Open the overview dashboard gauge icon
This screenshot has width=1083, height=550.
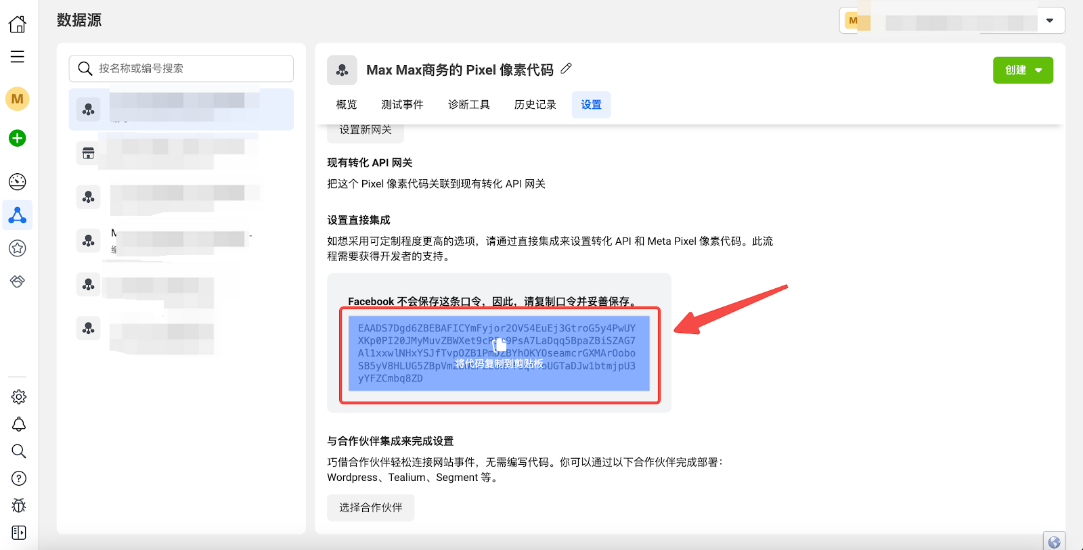click(18, 181)
